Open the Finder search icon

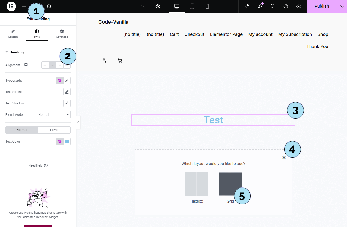pos(273,6)
